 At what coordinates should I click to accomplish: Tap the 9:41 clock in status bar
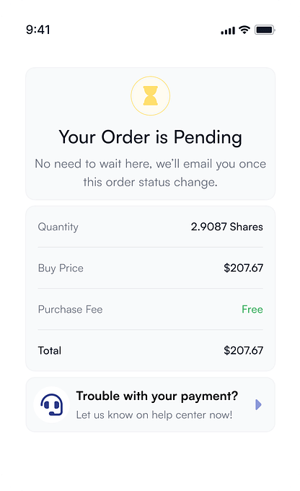[x=37, y=30]
